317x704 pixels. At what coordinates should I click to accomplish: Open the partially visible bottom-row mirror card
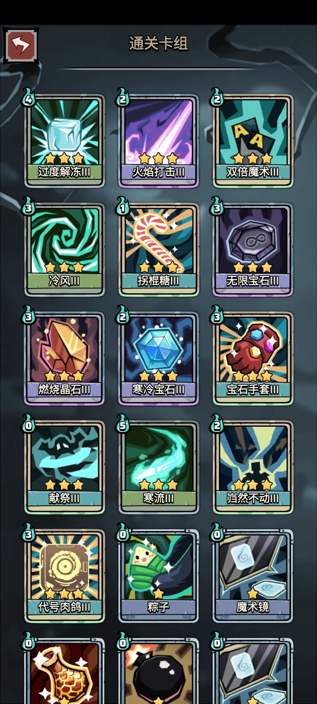coord(253,671)
